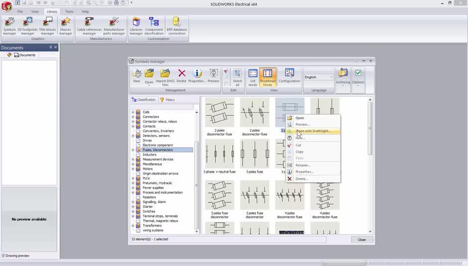This screenshot has width=468, height=266.
Task: Open Cable references manager
Action: pos(89,22)
